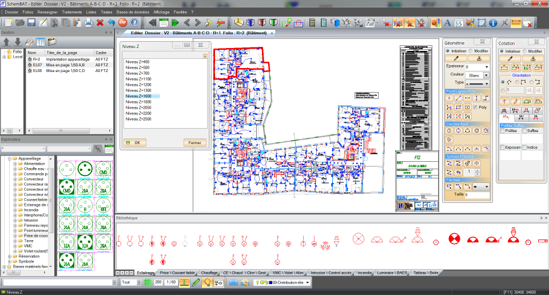Switch to Incendie library tab
This screenshot has width=549, height=295.
click(x=364, y=273)
